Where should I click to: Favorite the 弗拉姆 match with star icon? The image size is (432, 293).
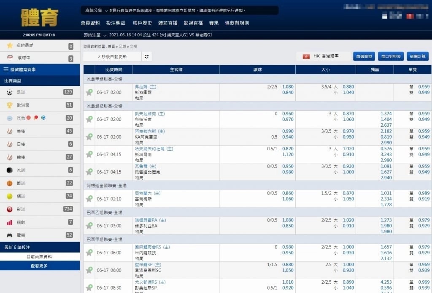(89, 93)
